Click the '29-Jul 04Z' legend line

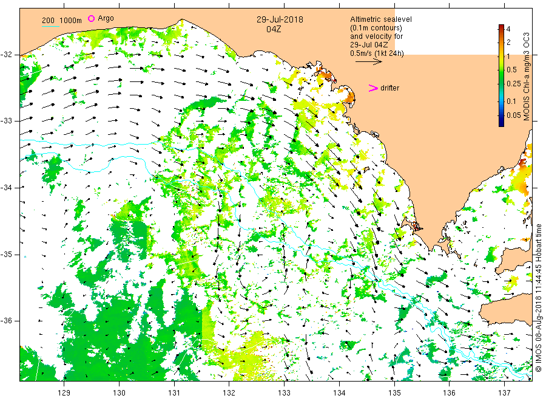pos(369,45)
